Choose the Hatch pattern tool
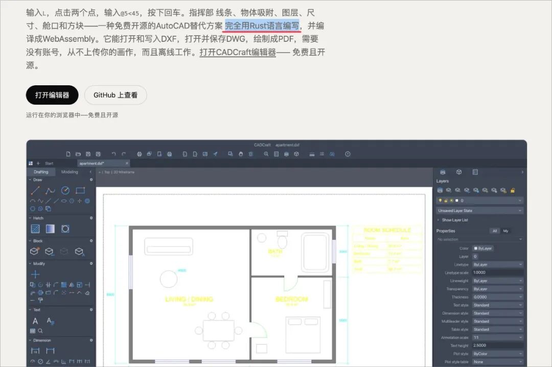 35,229
